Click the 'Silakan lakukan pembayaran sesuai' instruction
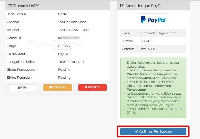200x139 pixels. (153, 63)
